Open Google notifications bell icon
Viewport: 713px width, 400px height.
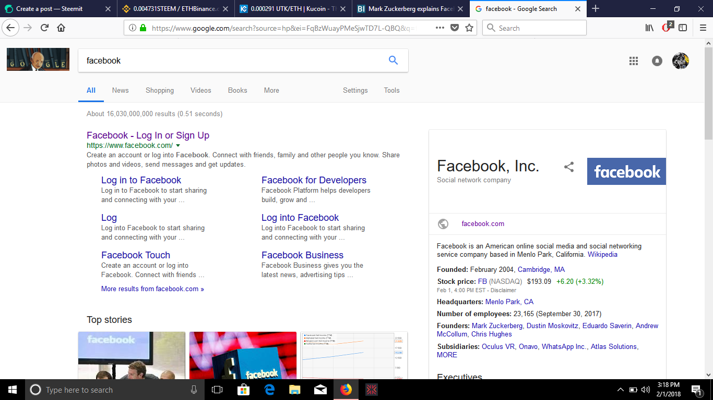(x=657, y=61)
